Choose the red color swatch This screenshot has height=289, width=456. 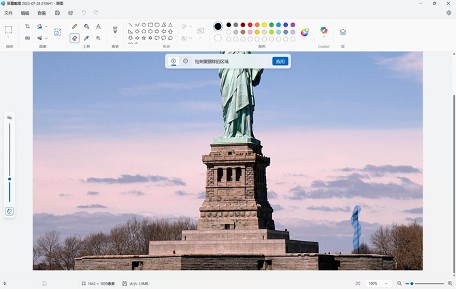250,25
